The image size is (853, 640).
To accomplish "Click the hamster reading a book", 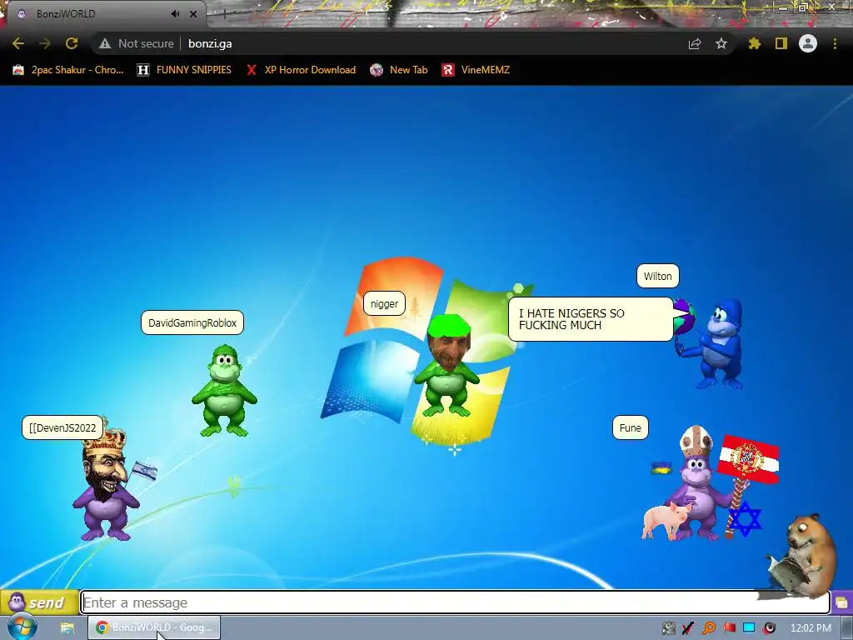I will (x=802, y=555).
